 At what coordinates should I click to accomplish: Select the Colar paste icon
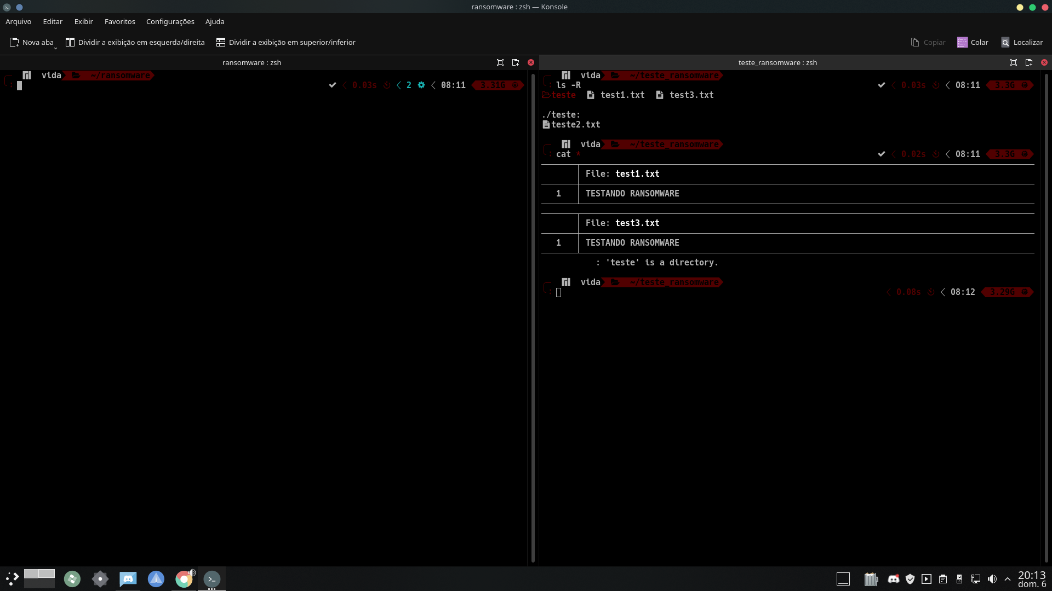click(962, 42)
